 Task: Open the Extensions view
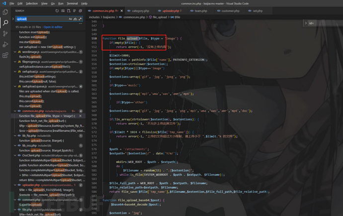(x=5, y=55)
